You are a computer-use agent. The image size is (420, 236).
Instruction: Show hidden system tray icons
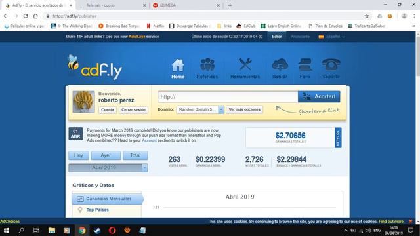pyautogui.click(x=346, y=230)
